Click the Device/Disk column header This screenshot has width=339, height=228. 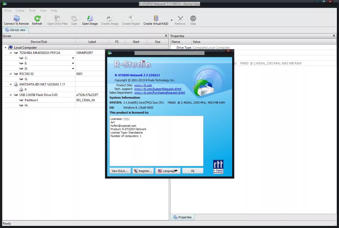(x=39, y=42)
